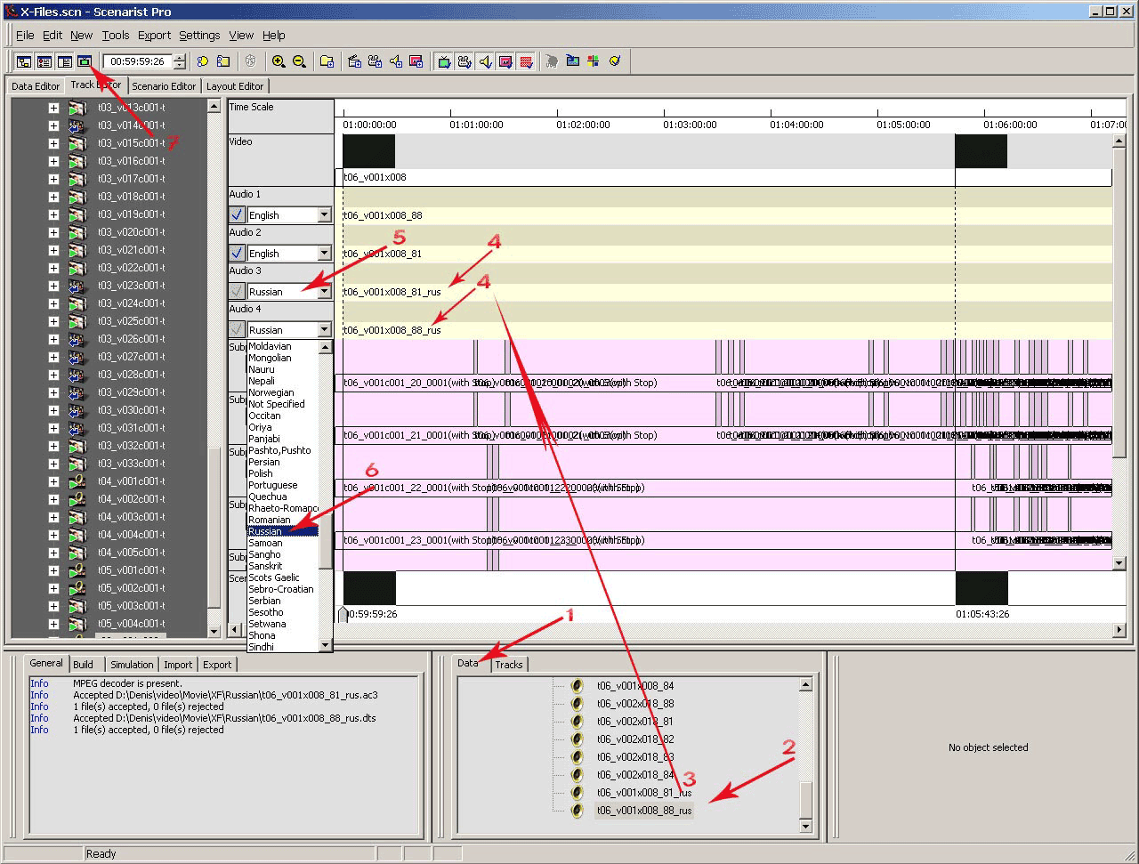Click the audio icon beside t06_v001x008_88_rus
The width and height of the screenshot is (1139, 864).
577,811
